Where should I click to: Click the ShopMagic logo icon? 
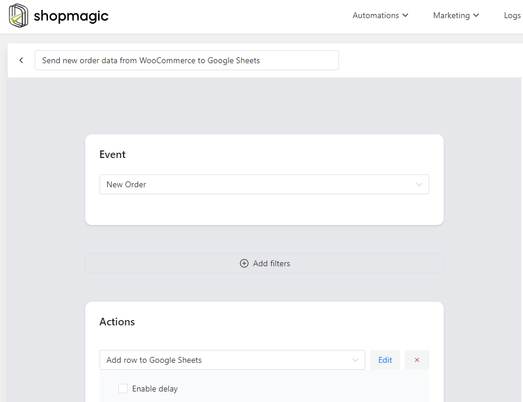[x=18, y=16]
